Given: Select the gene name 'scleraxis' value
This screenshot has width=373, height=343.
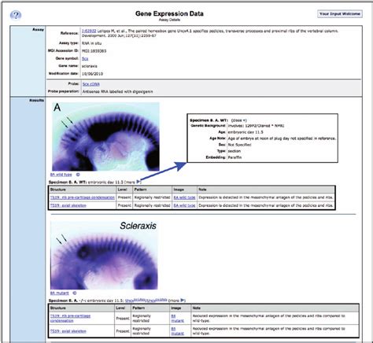Looking at the screenshot, I should pyautogui.click(x=90, y=66).
